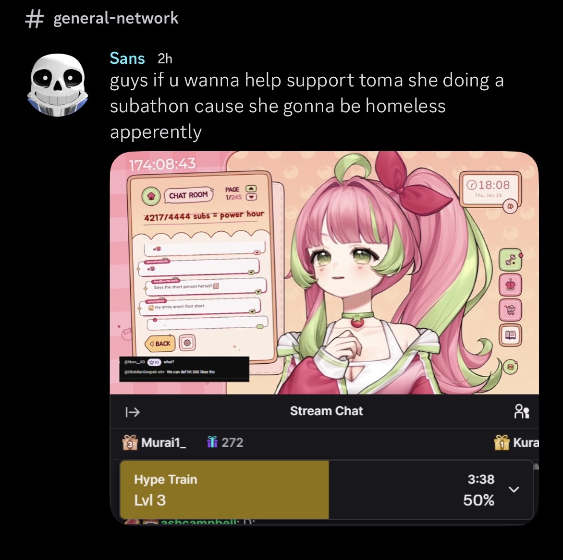The image size is (563, 560).
Task: Open the Sans username profile
Action: [127, 58]
